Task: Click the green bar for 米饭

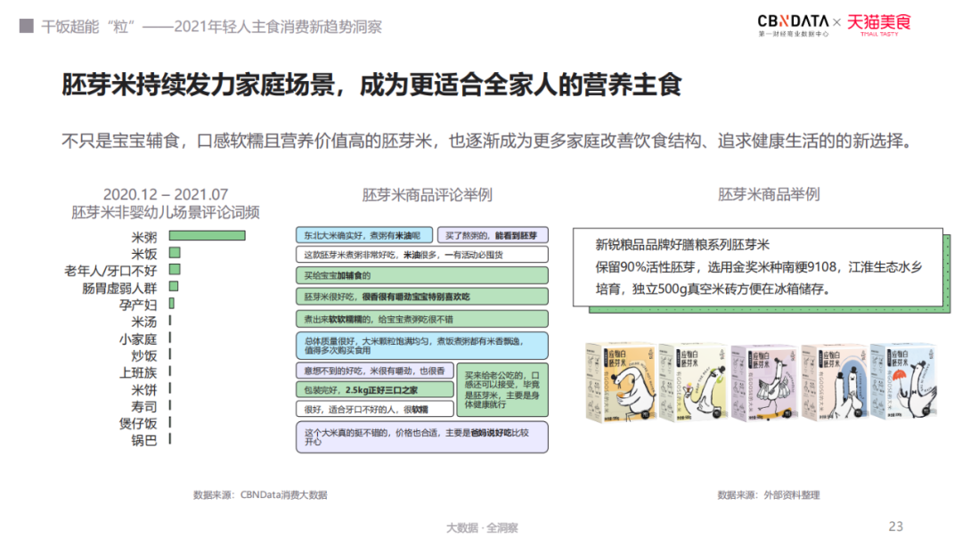Action: (x=175, y=253)
